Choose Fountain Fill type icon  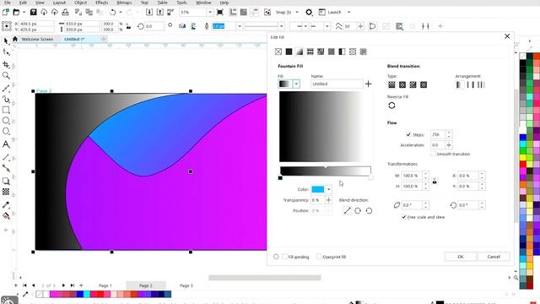[x=300, y=52]
